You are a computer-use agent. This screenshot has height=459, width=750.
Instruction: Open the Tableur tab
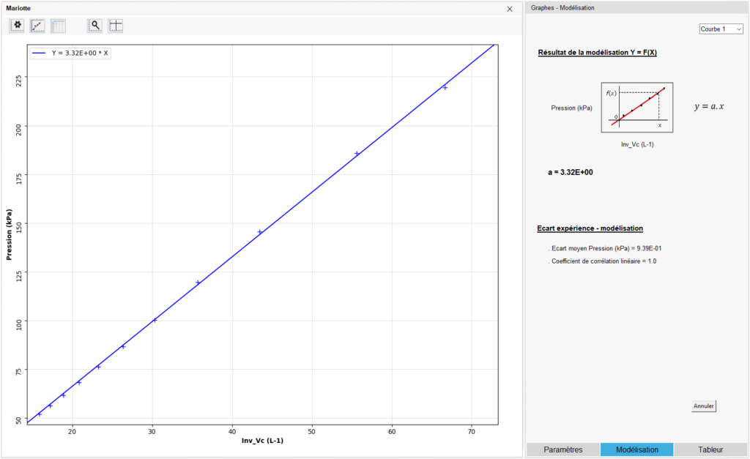tap(710, 449)
